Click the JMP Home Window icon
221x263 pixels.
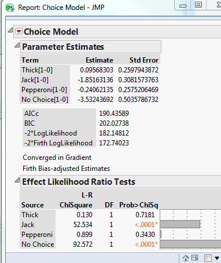[x=186, y=258]
